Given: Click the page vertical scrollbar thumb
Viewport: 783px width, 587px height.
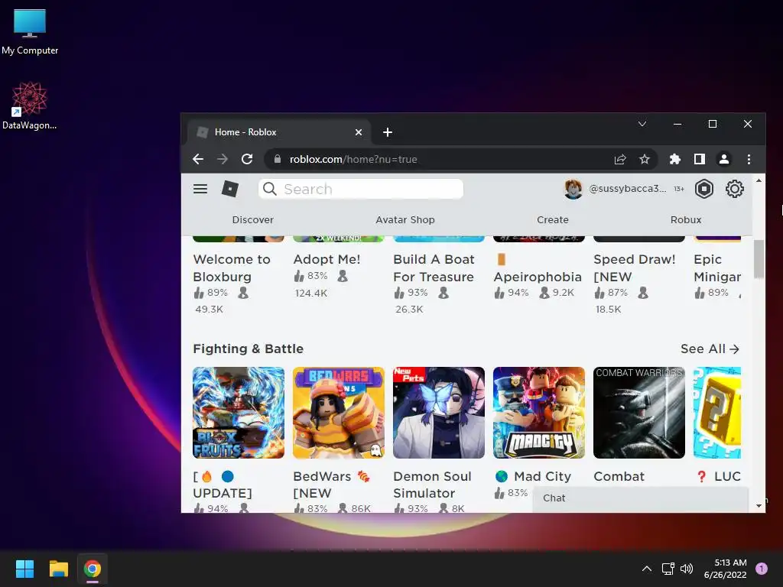Looking at the screenshot, I should point(759,259).
